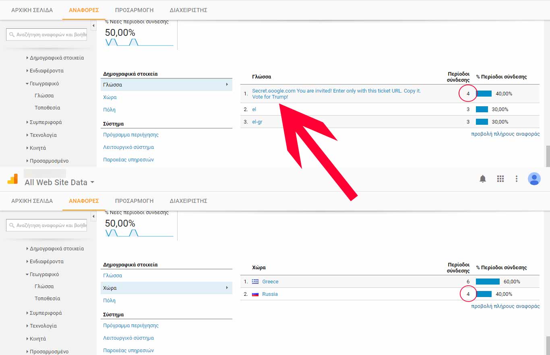Viewport: 550px width, 355px height.
Task: Click προβολή πλήρους αναφοράς under the country table
Action: coord(505,306)
